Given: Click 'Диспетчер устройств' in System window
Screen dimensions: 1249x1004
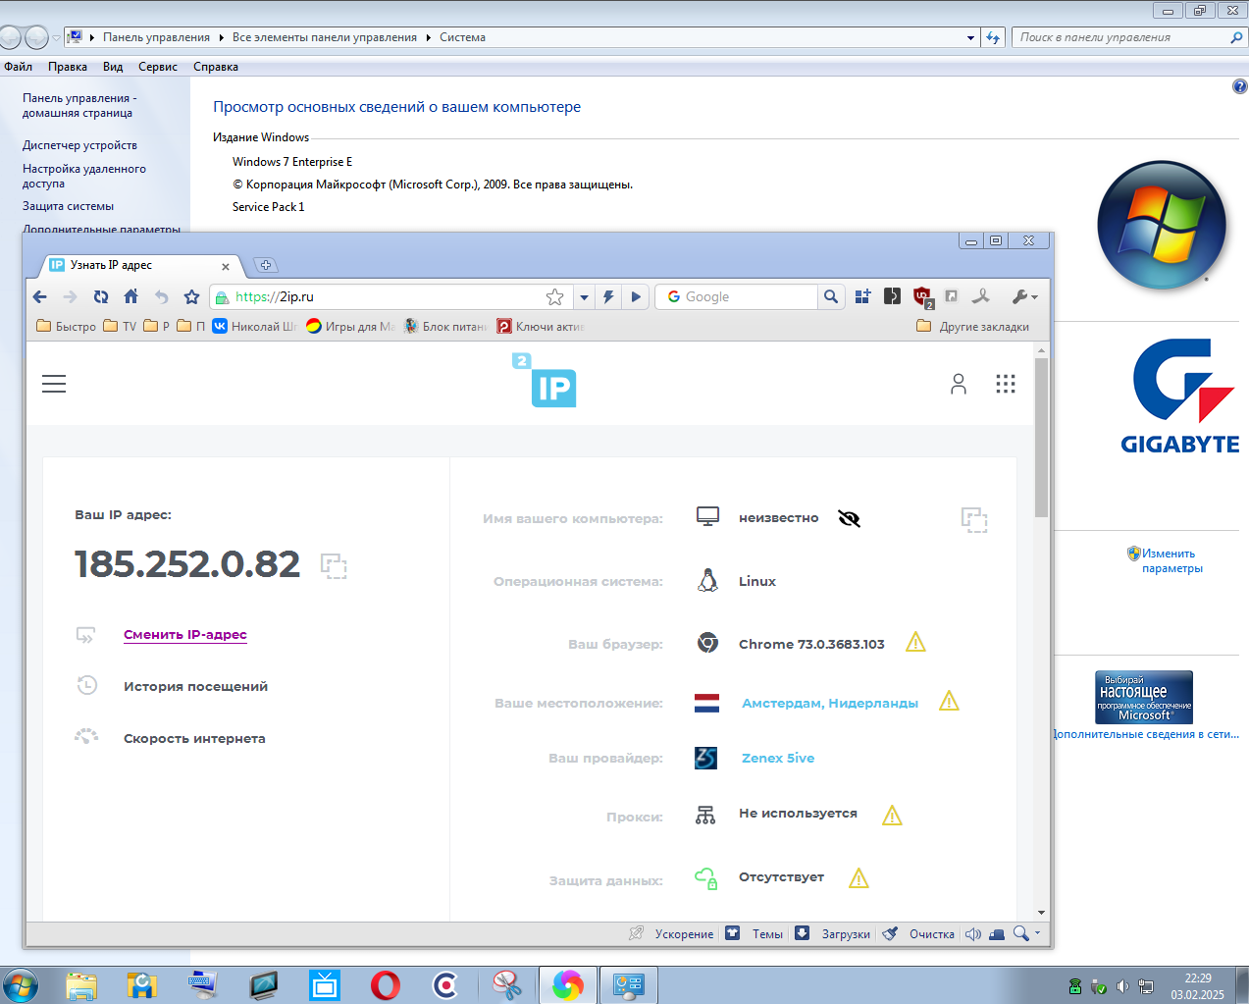Looking at the screenshot, I should [79, 145].
